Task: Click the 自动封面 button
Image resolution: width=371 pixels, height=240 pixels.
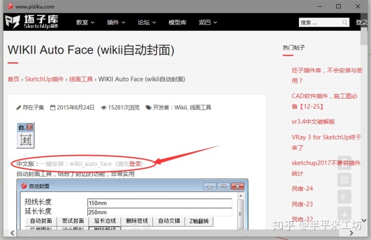Action: coord(41,221)
